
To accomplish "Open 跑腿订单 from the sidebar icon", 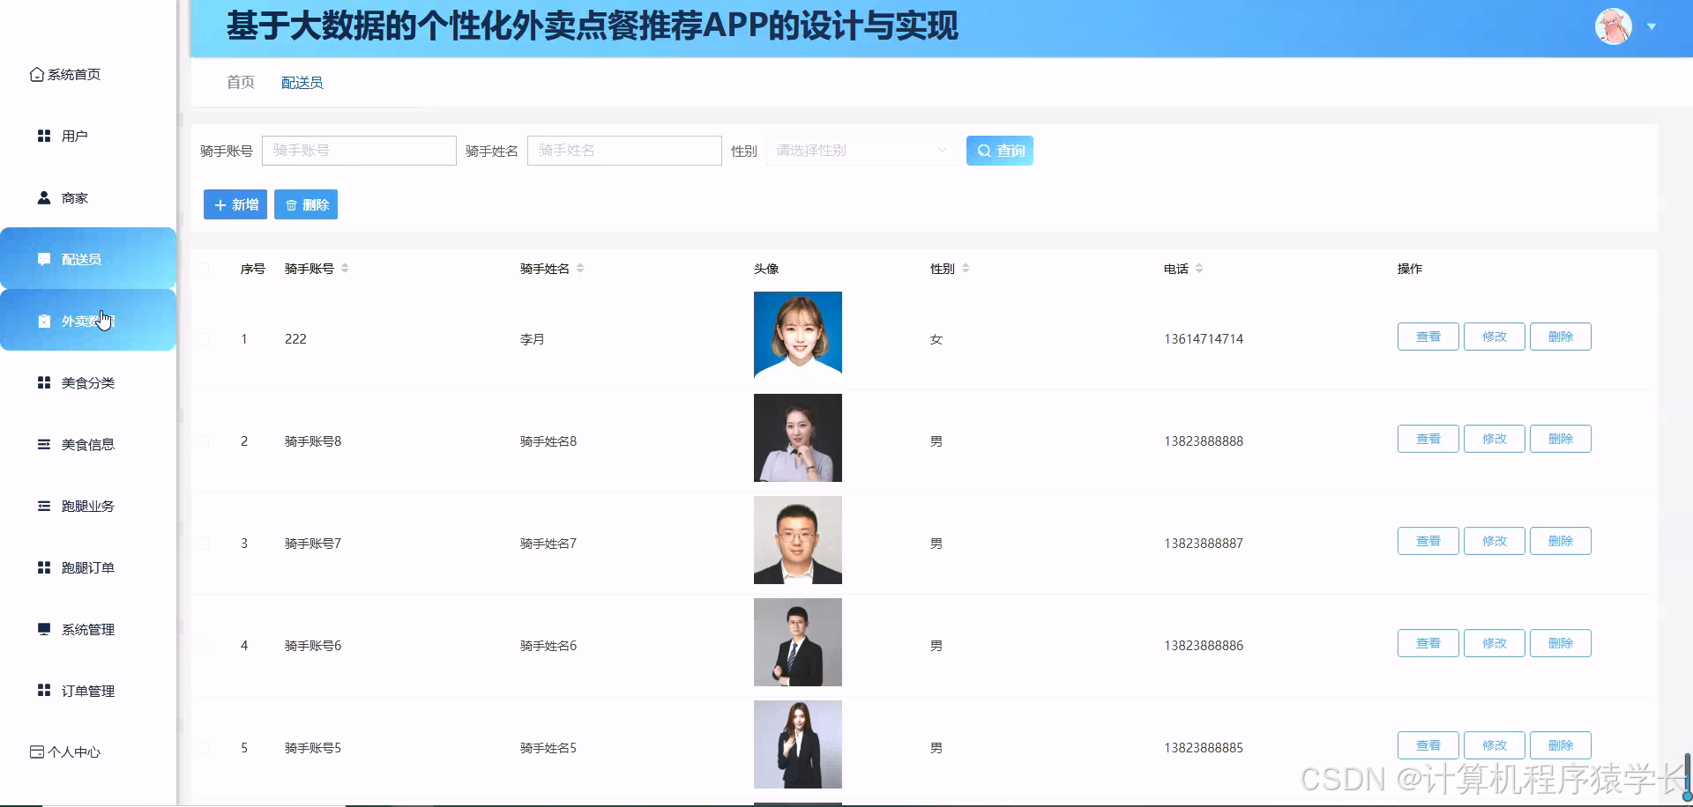I will (43, 567).
